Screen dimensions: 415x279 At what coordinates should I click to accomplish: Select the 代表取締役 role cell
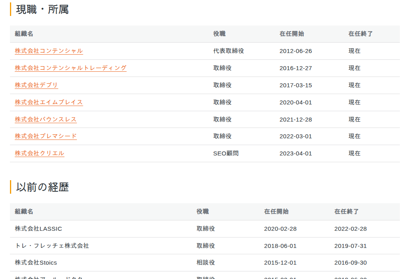(x=228, y=51)
